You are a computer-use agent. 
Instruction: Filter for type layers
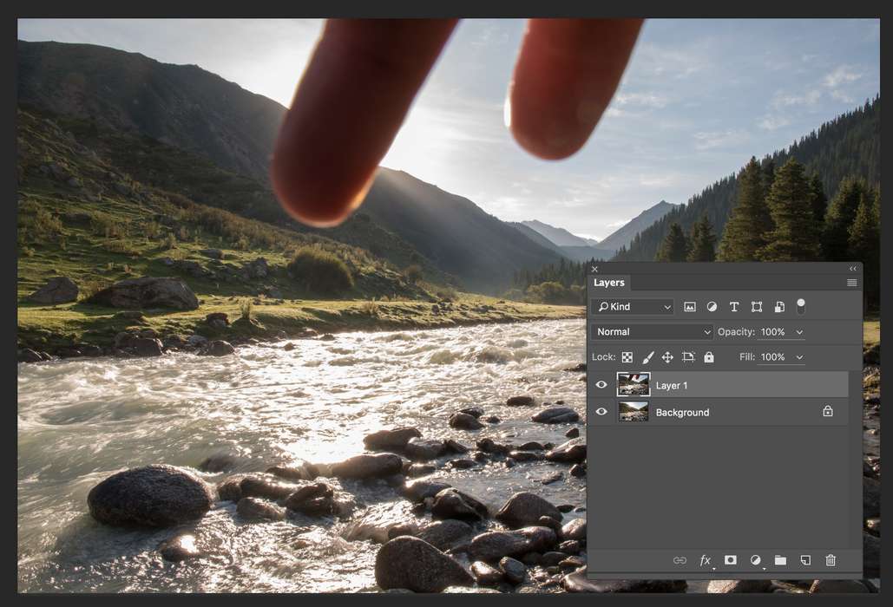click(734, 307)
